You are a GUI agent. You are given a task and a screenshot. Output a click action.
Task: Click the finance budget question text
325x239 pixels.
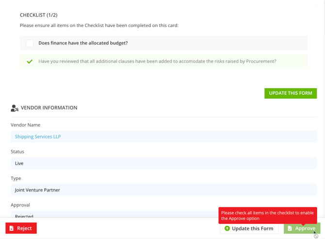(x=83, y=43)
